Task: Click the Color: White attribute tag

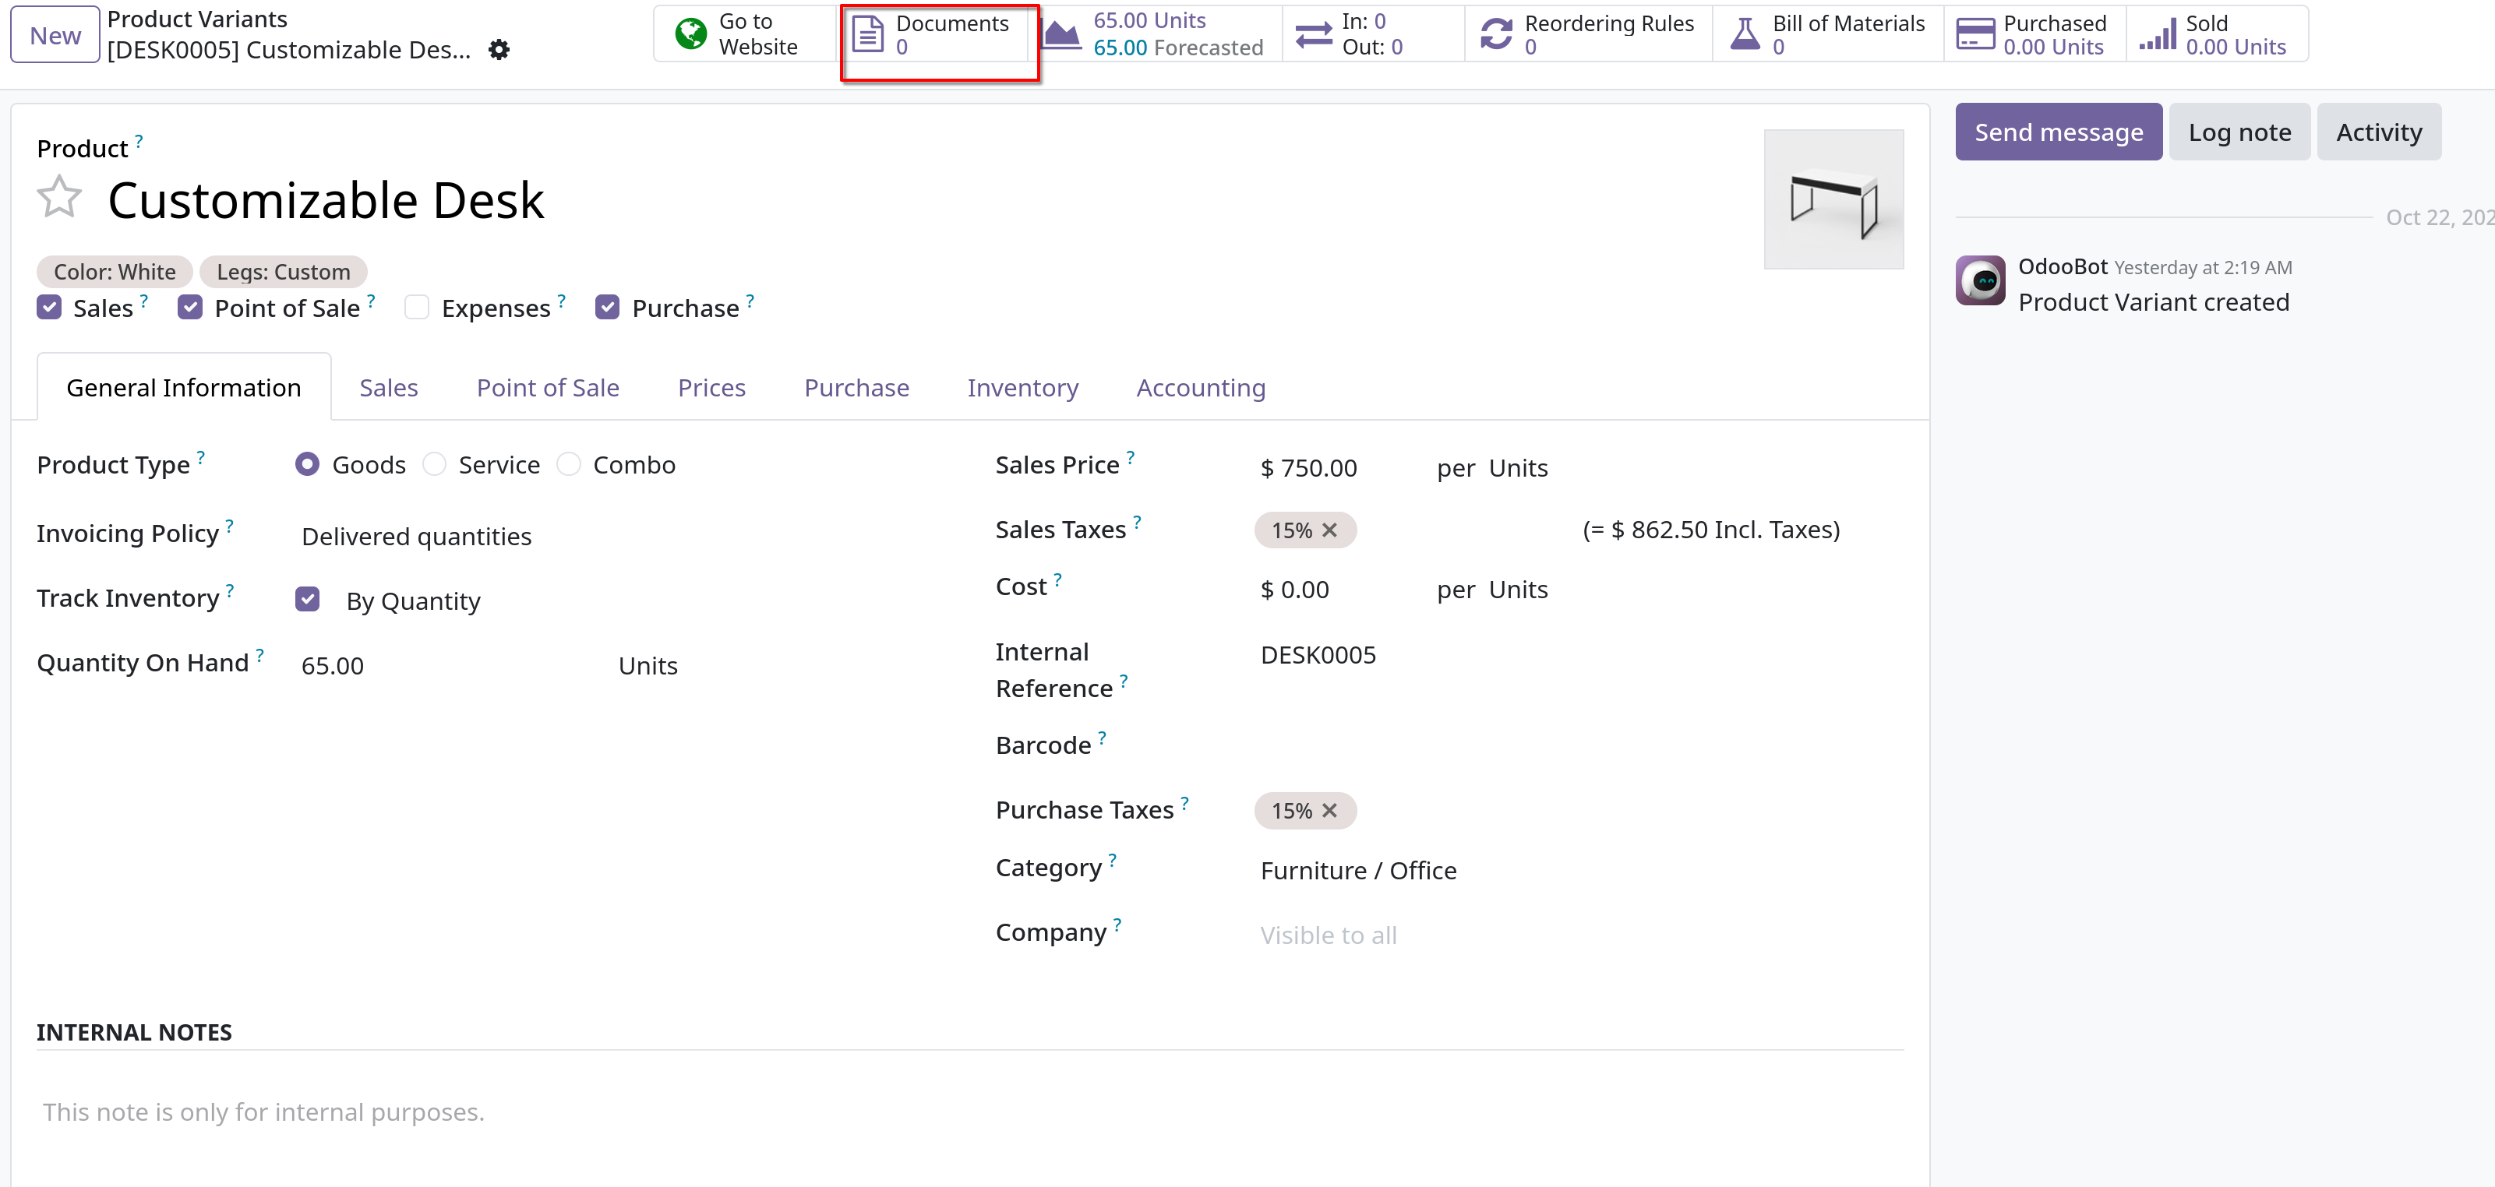Action: tap(115, 272)
